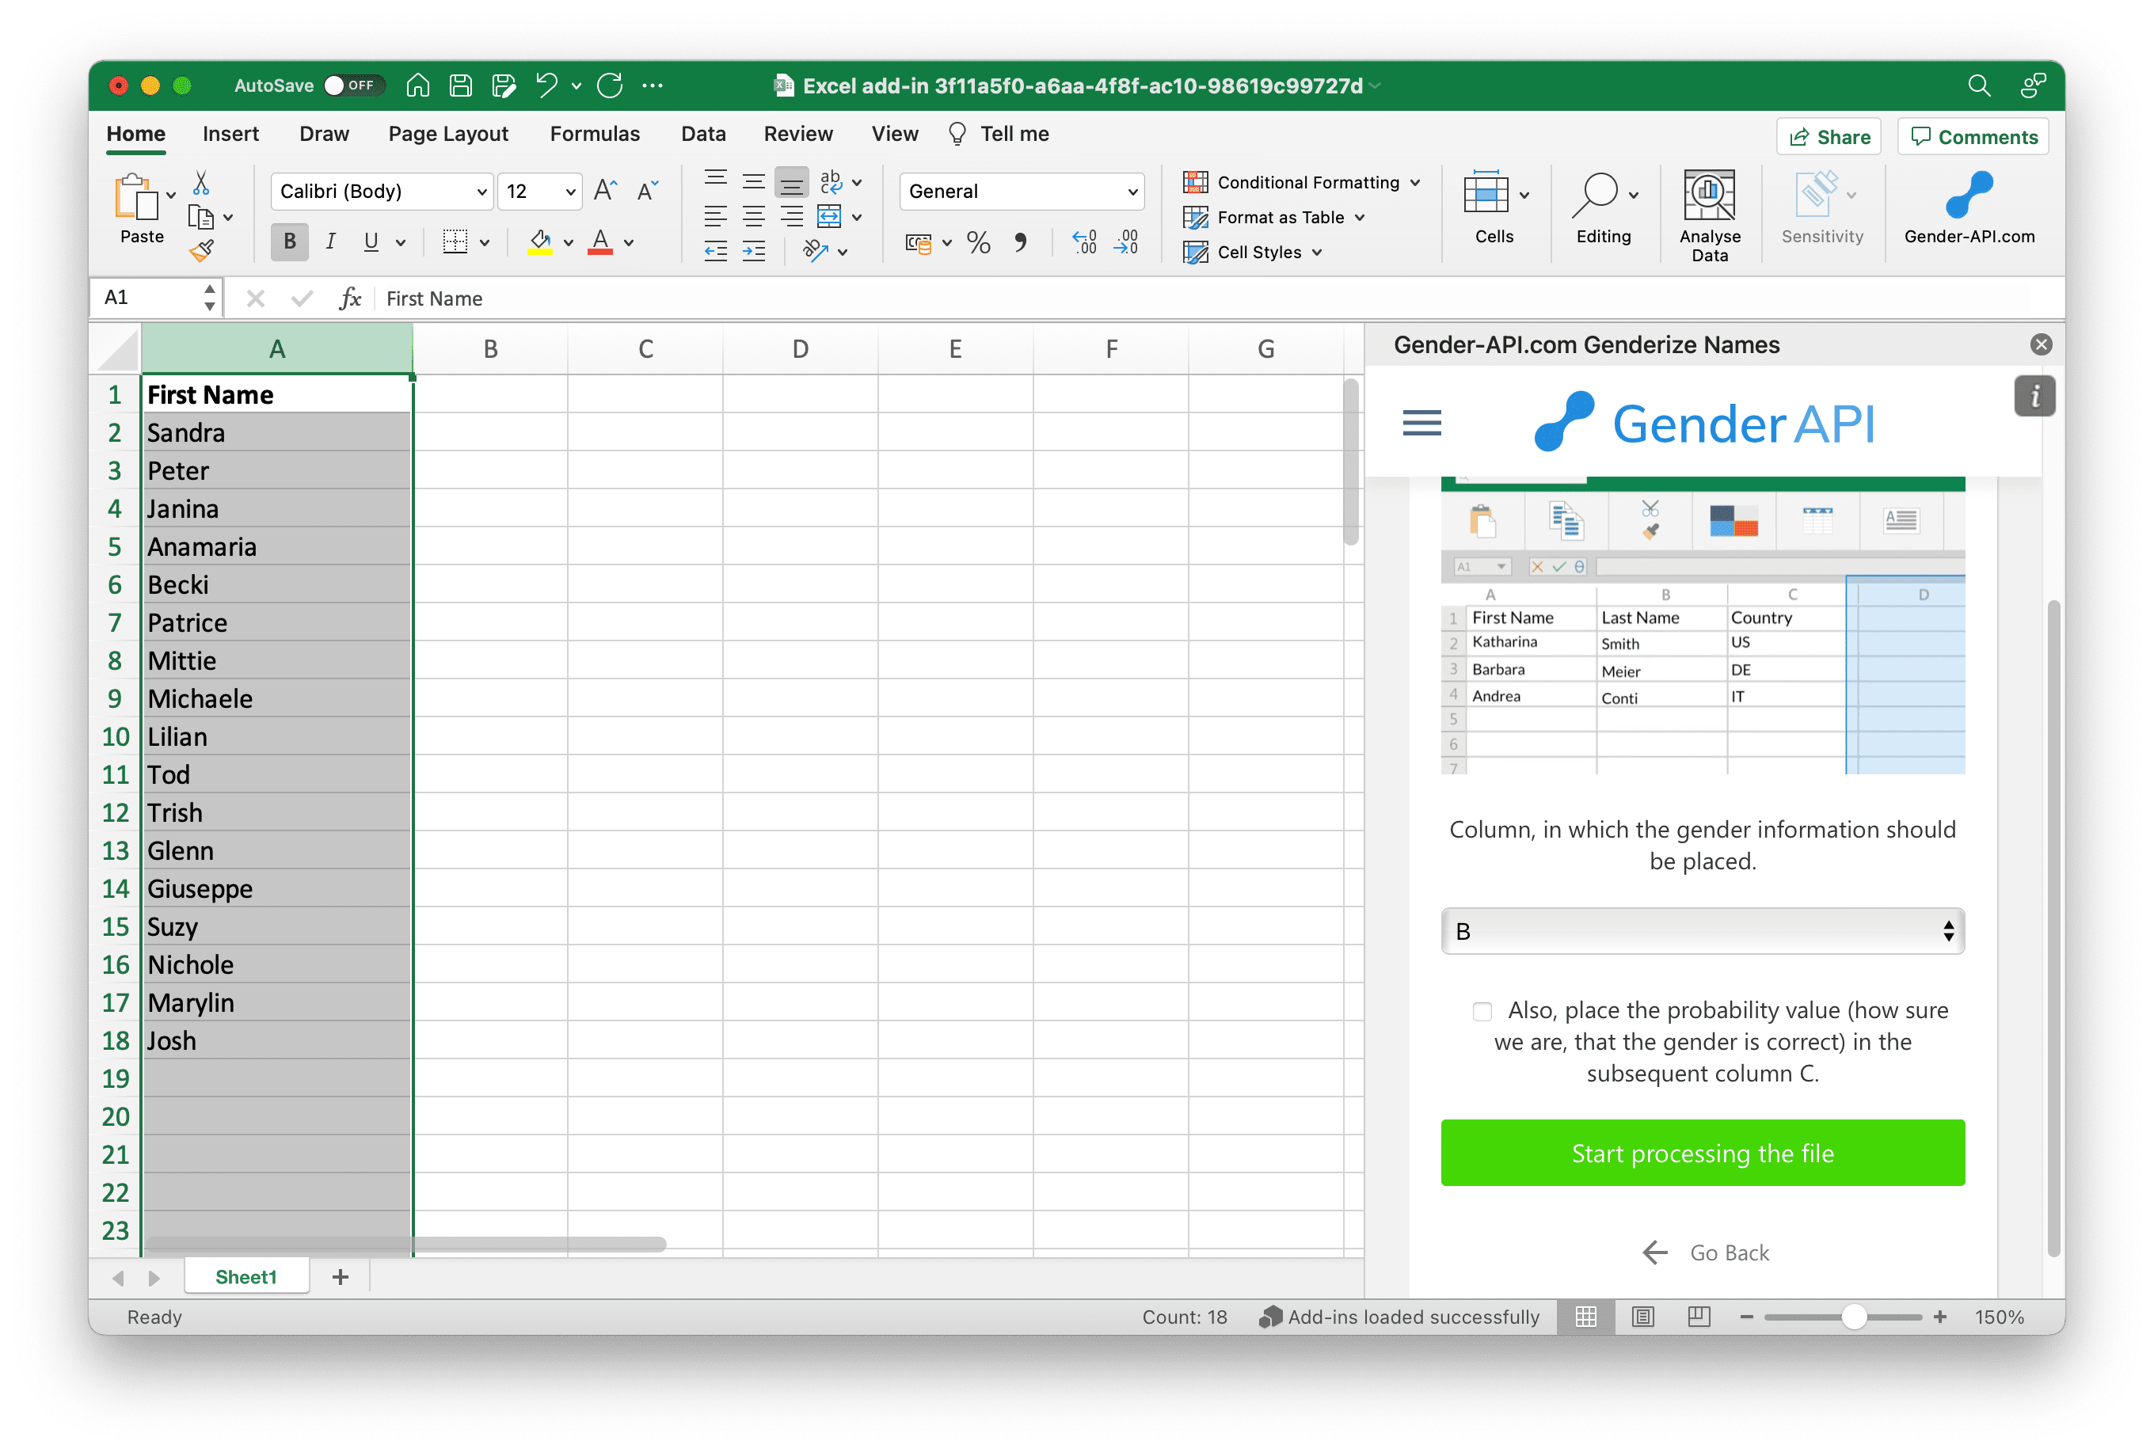Image resolution: width=2154 pixels, height=1452 pixels.
Task: Open the Page Layout ribbon tab
Action: pyautogui.click(x=448, y=133)
